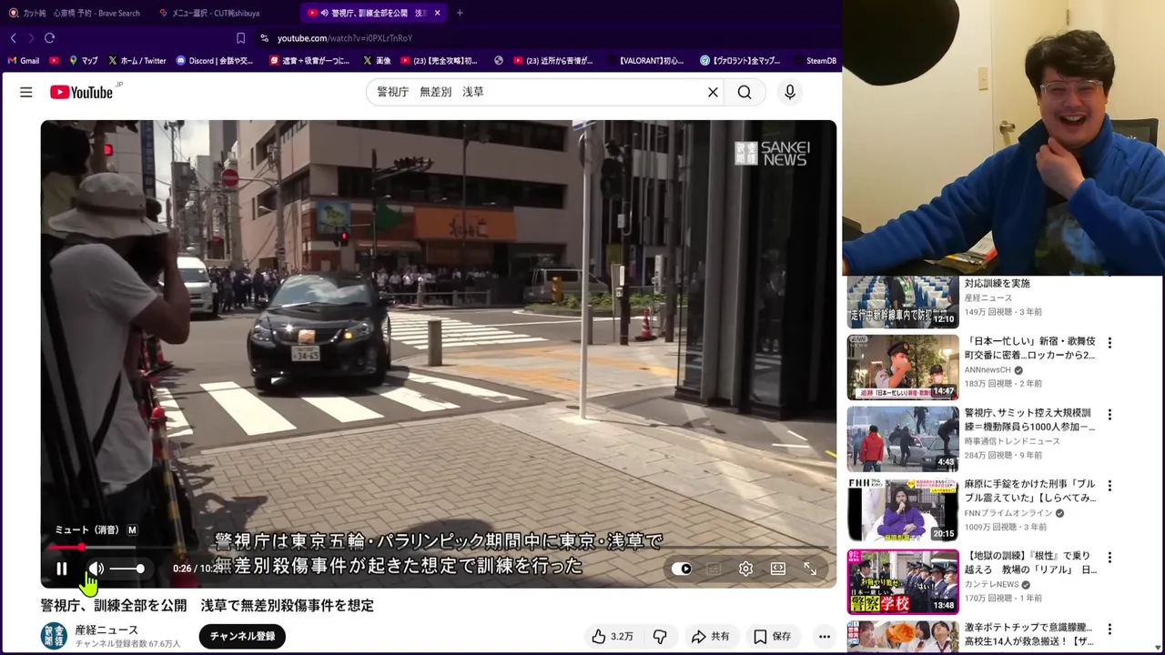Image resolution: width=1165 pixels, height=655 pixels.
Task: Open options for 激辛ポテトチップ video
Action: (x=1109, y=629)
